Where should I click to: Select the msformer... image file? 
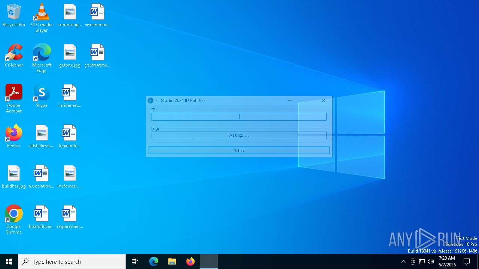pos(70,177)
